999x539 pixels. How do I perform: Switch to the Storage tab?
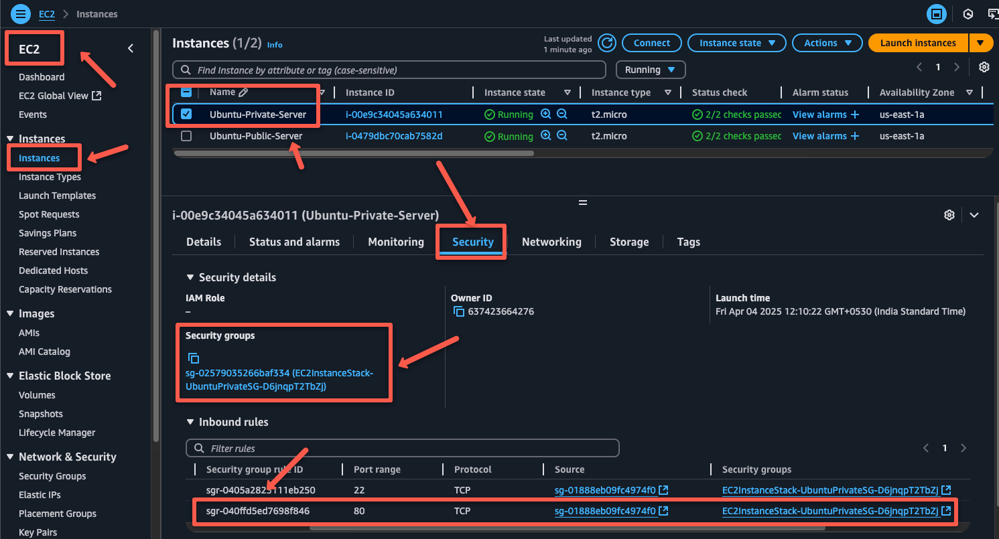pos(629,242)
